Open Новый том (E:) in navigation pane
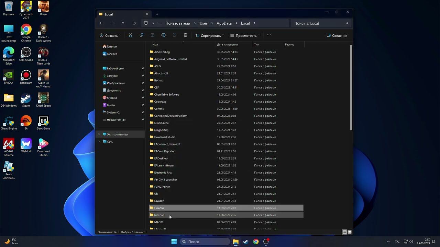The image size is (440, 247). pos(116,120)
